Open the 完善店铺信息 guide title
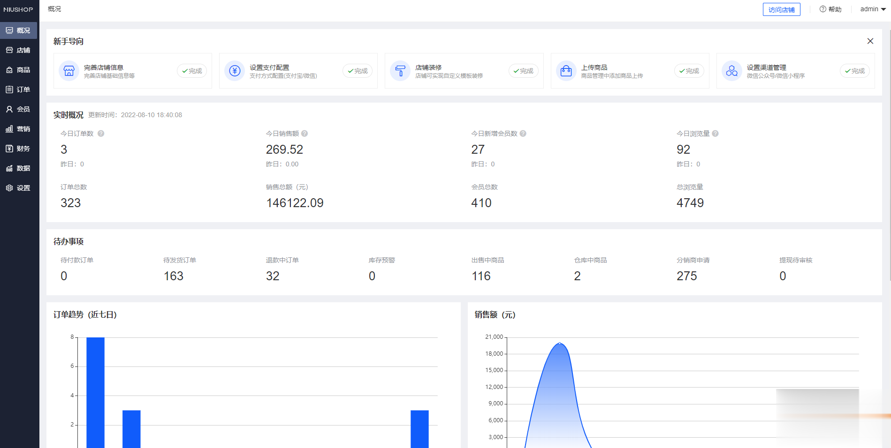This screenshot has width=891, height=448. coord(104,67)
